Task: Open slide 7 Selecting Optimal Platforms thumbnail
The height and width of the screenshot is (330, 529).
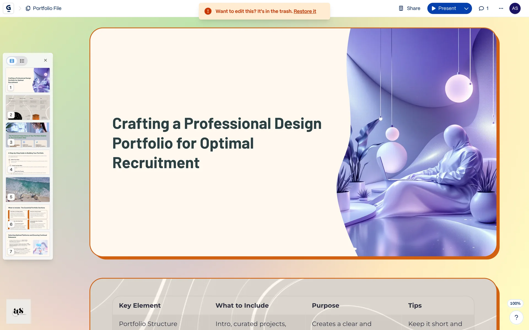Action: (x=28, y=244)
